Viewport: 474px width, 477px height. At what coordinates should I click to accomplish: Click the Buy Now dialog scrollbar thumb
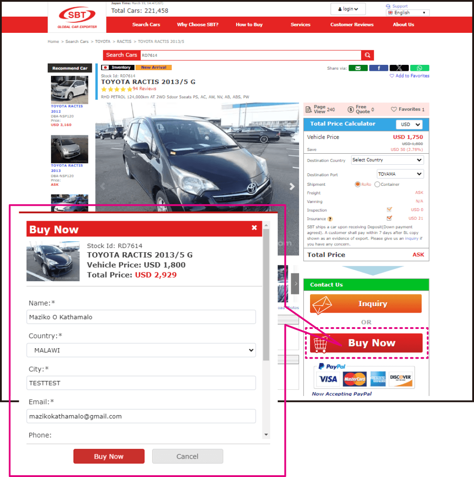pyautogui.click(x=266, y=295)
